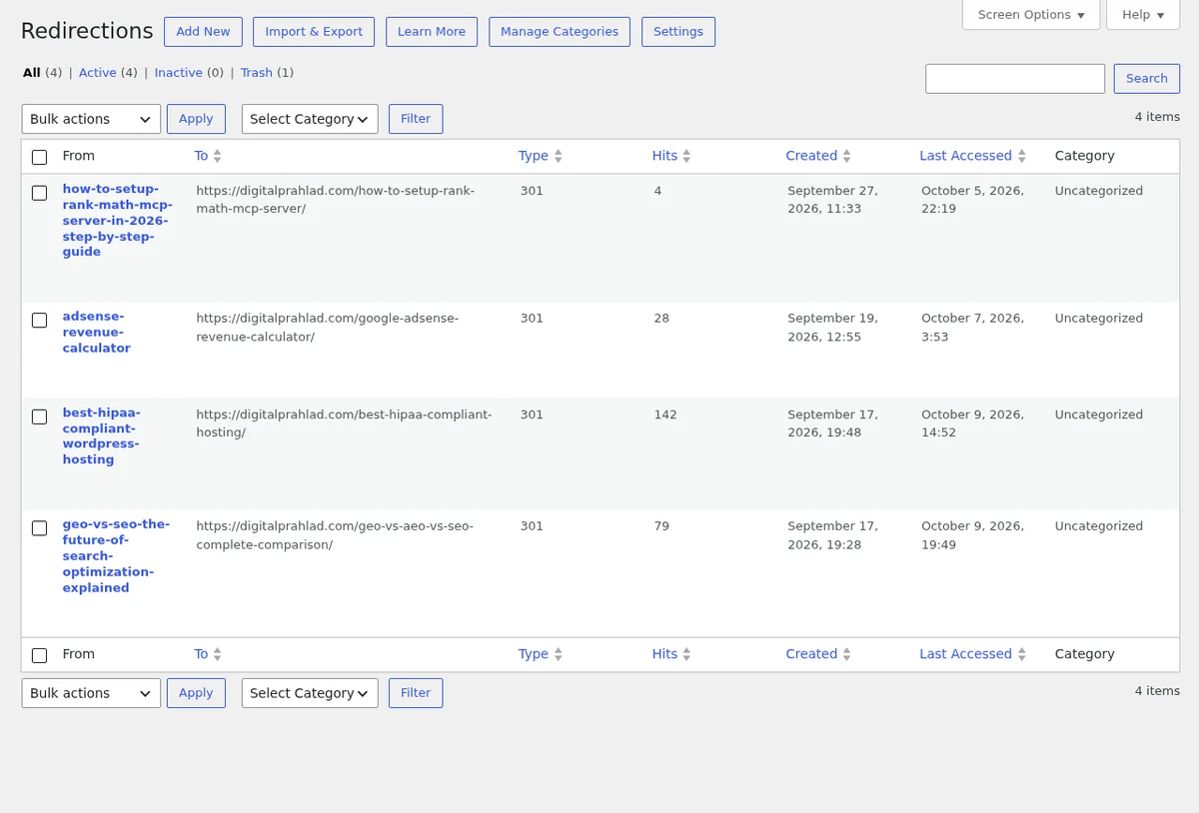Sort by the top Hits column header

click(664, 156)
